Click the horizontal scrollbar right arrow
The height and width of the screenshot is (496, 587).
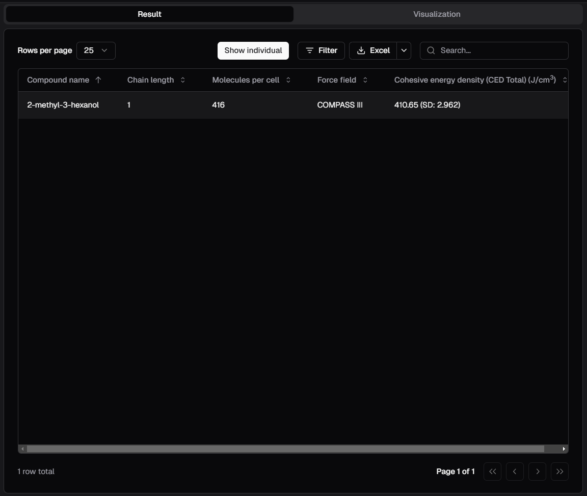(564, 449)
